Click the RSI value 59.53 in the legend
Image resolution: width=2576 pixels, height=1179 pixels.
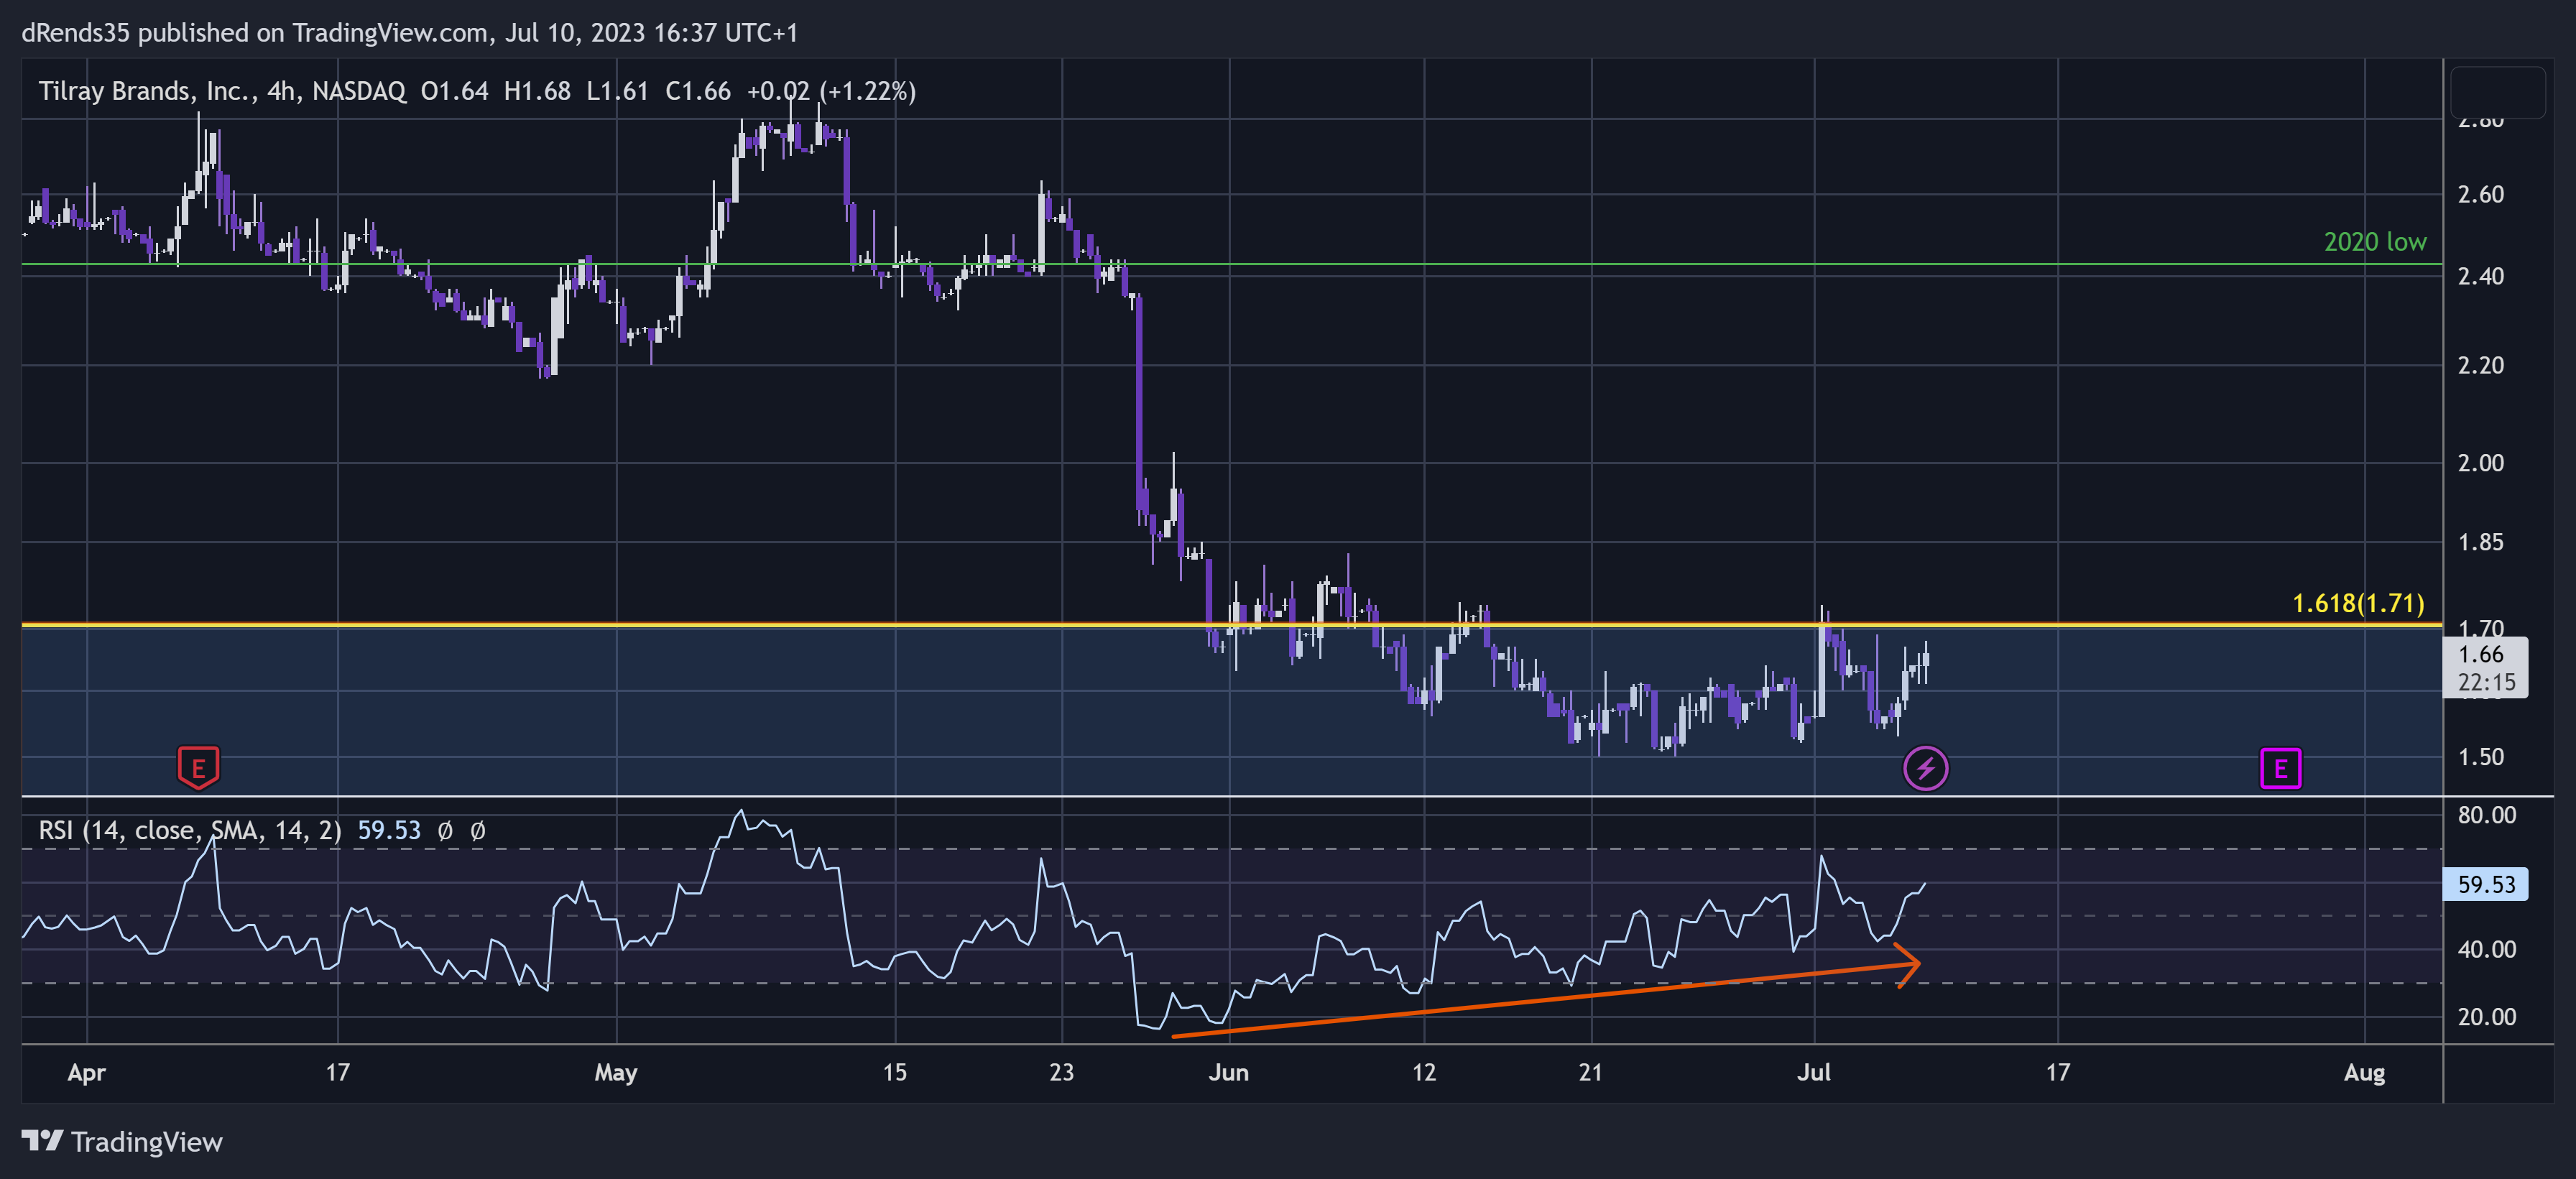(x=389, y=830)
